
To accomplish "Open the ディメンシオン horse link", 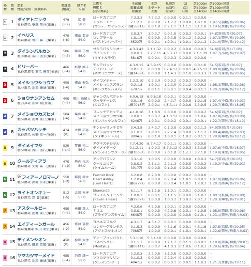I will (x=32, y=240).
